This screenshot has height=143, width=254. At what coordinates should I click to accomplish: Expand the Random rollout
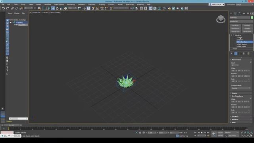pos(235,120)
